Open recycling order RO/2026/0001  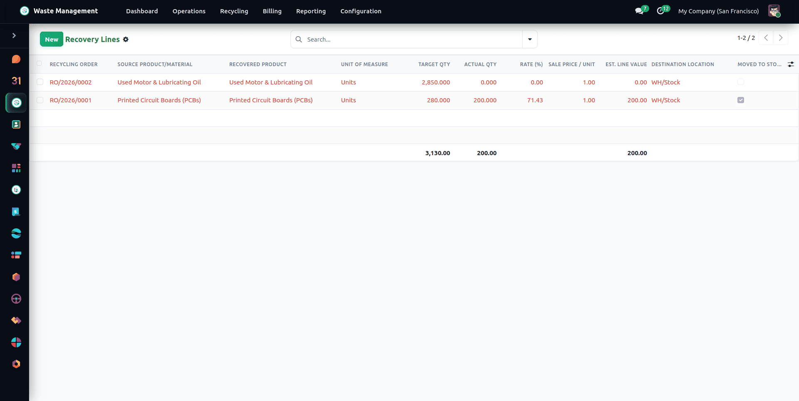(71, 100)
